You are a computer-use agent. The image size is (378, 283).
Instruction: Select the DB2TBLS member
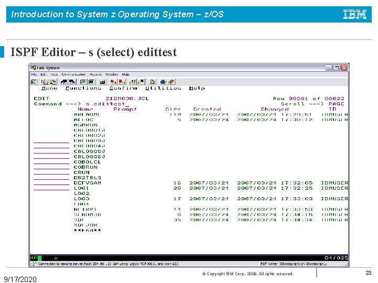(87, 178)
